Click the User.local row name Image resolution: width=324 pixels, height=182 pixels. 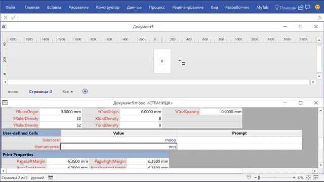pyautogui.click(x=31, y=140)
